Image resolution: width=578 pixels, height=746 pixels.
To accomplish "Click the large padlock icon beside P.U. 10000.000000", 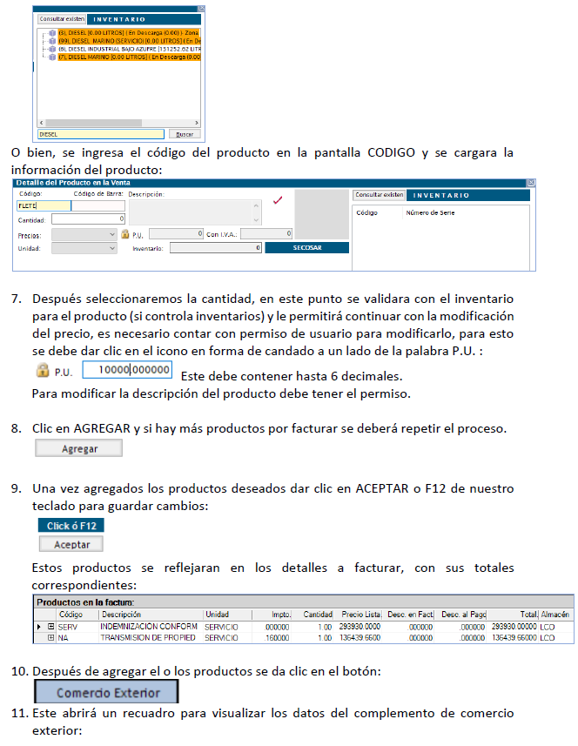I will [x=43, y=370].
